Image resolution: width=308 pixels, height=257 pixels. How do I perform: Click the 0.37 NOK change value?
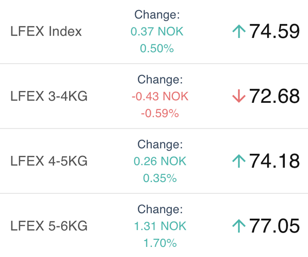pyautogui.click(x=157, y=31)
